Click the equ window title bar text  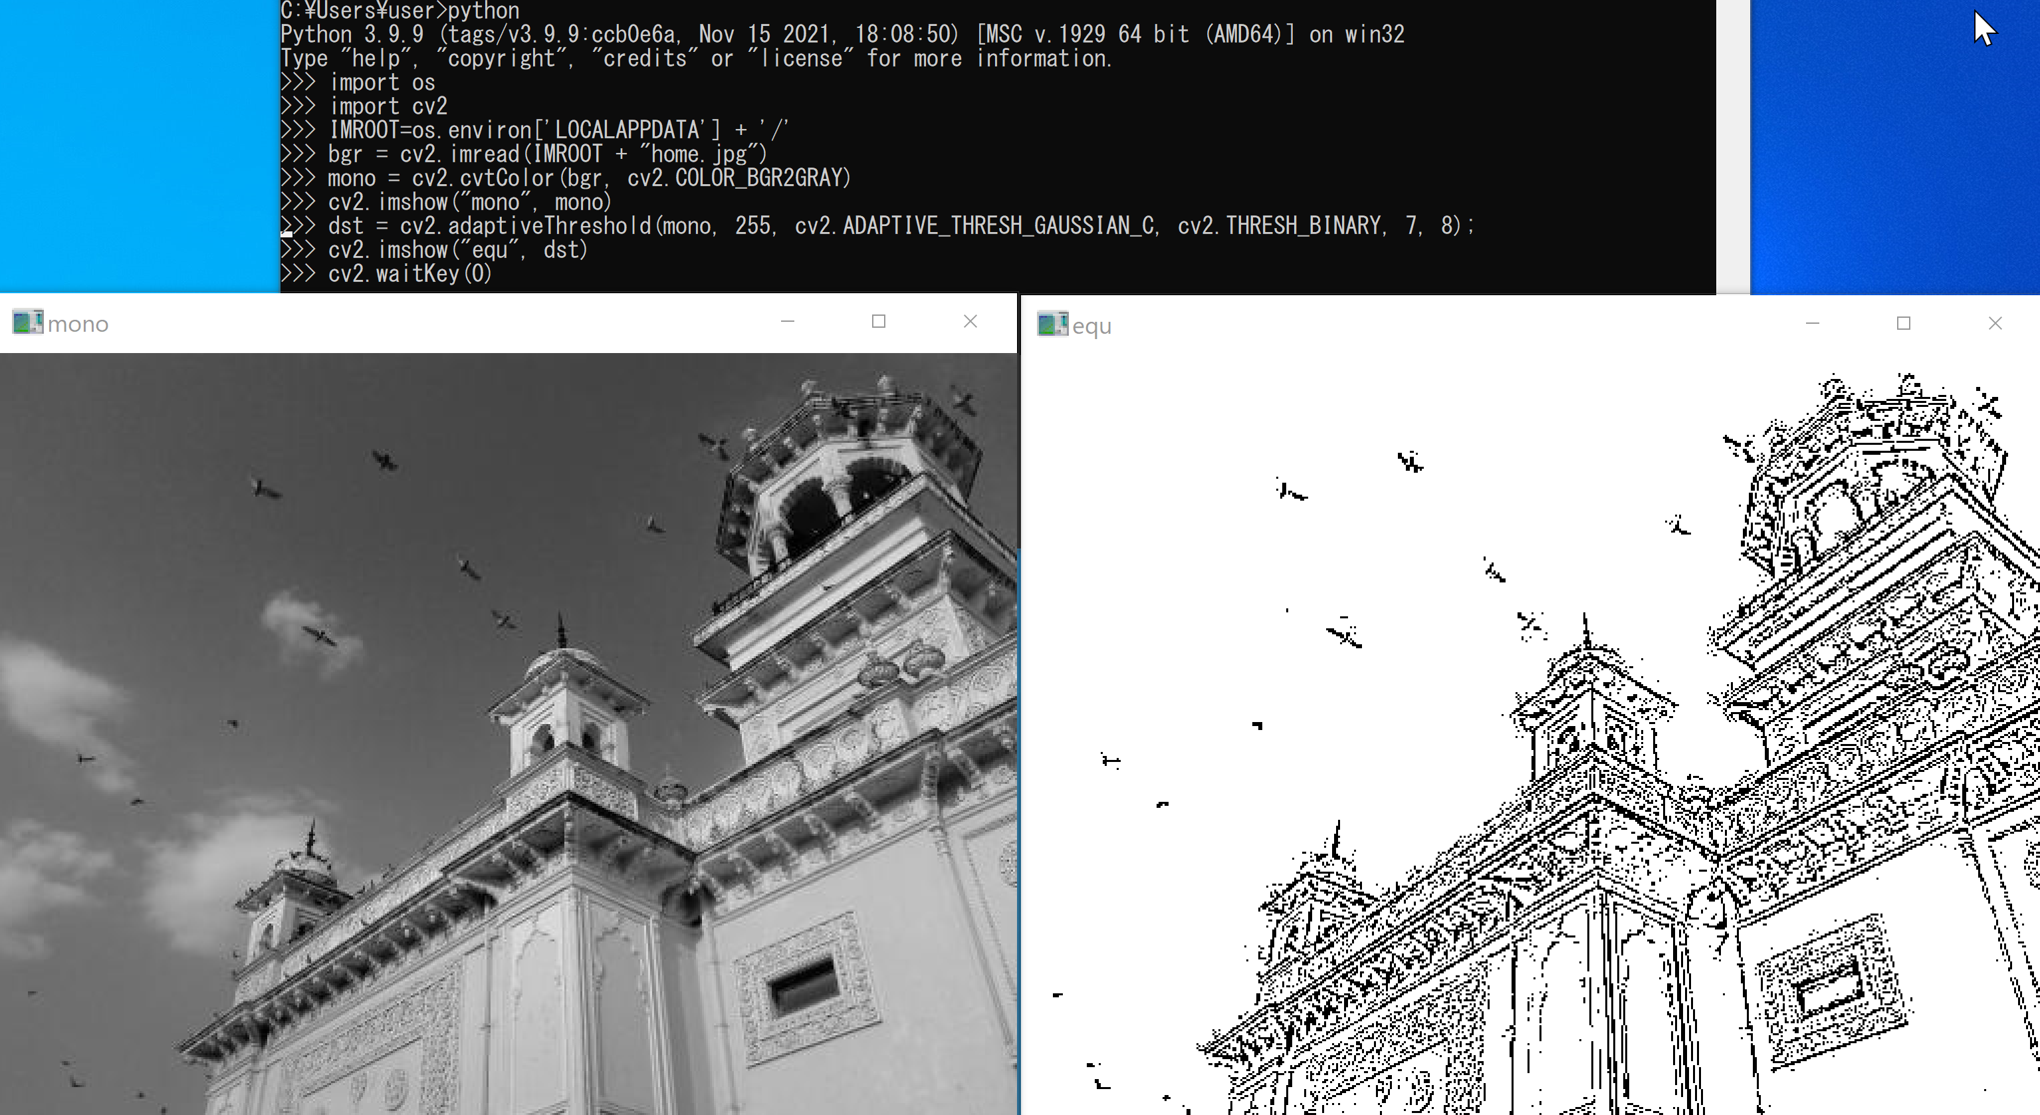coord(1092,326)
